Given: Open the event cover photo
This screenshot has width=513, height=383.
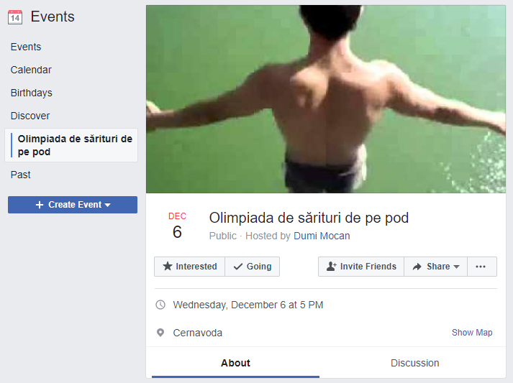Looking at the screenshot, I should tap(326, 99).
